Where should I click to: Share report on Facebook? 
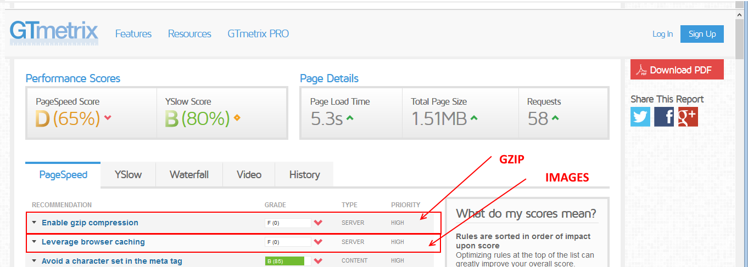pos(663,117)
